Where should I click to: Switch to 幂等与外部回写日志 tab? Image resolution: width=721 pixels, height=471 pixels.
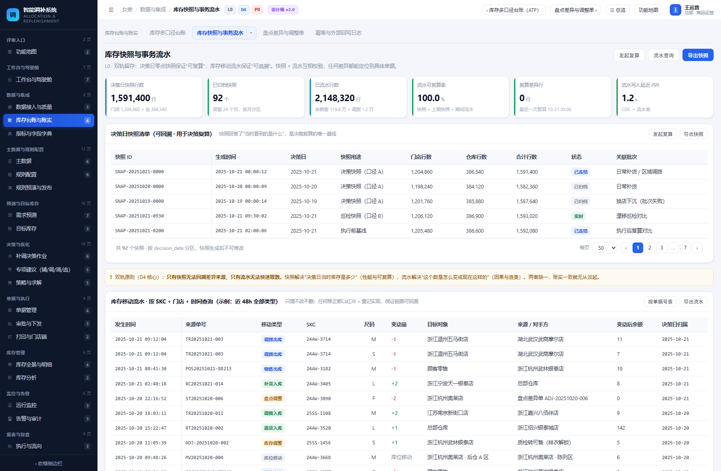(x=338, y=33)
